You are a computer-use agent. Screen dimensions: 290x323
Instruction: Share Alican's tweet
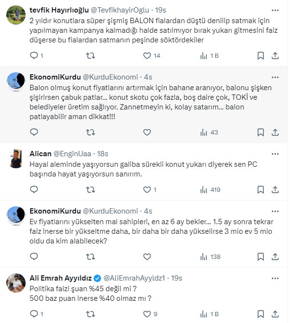tap(275, 189)
